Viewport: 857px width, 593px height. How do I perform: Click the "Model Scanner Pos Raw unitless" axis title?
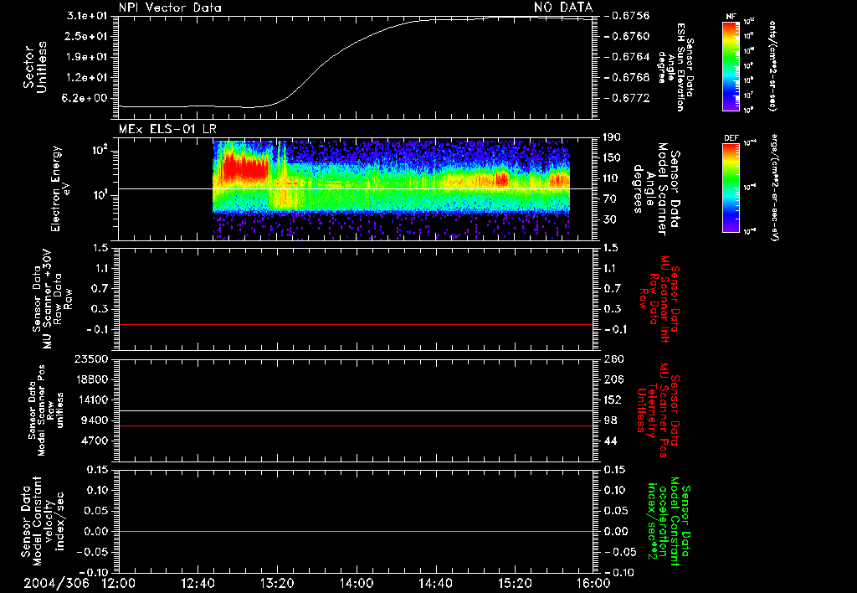[x=45, y=410]
